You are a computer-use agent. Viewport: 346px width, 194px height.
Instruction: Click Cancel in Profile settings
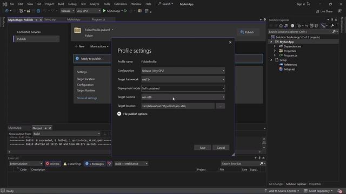point(221,148)
